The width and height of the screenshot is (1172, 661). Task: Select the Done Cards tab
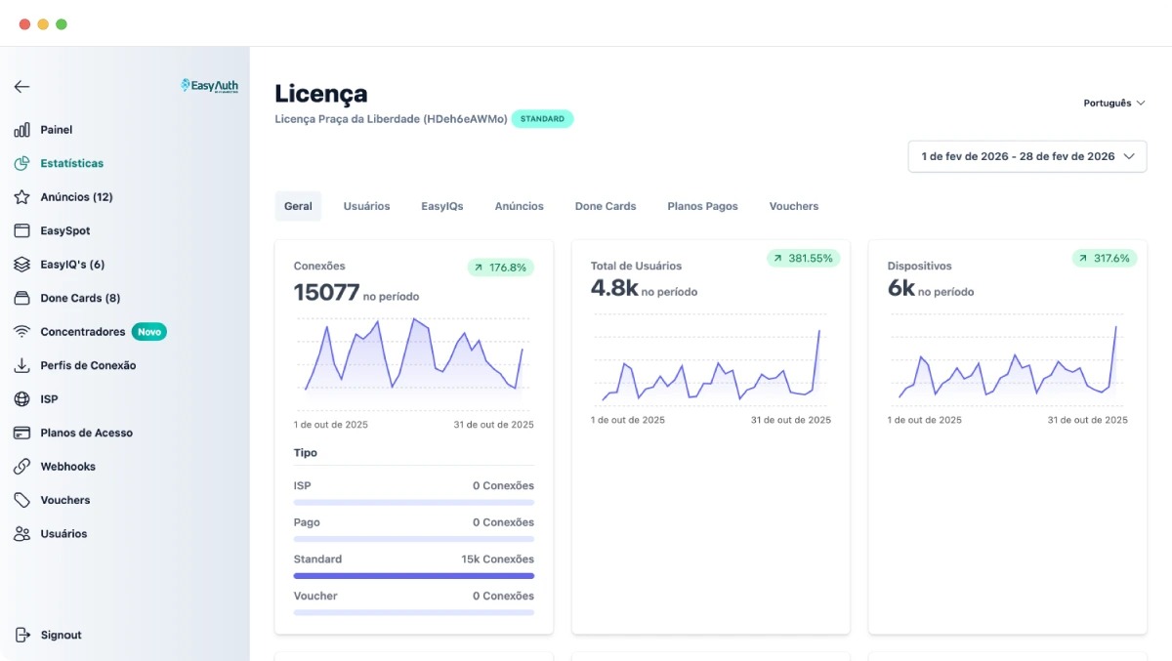[x=605, y=206]
